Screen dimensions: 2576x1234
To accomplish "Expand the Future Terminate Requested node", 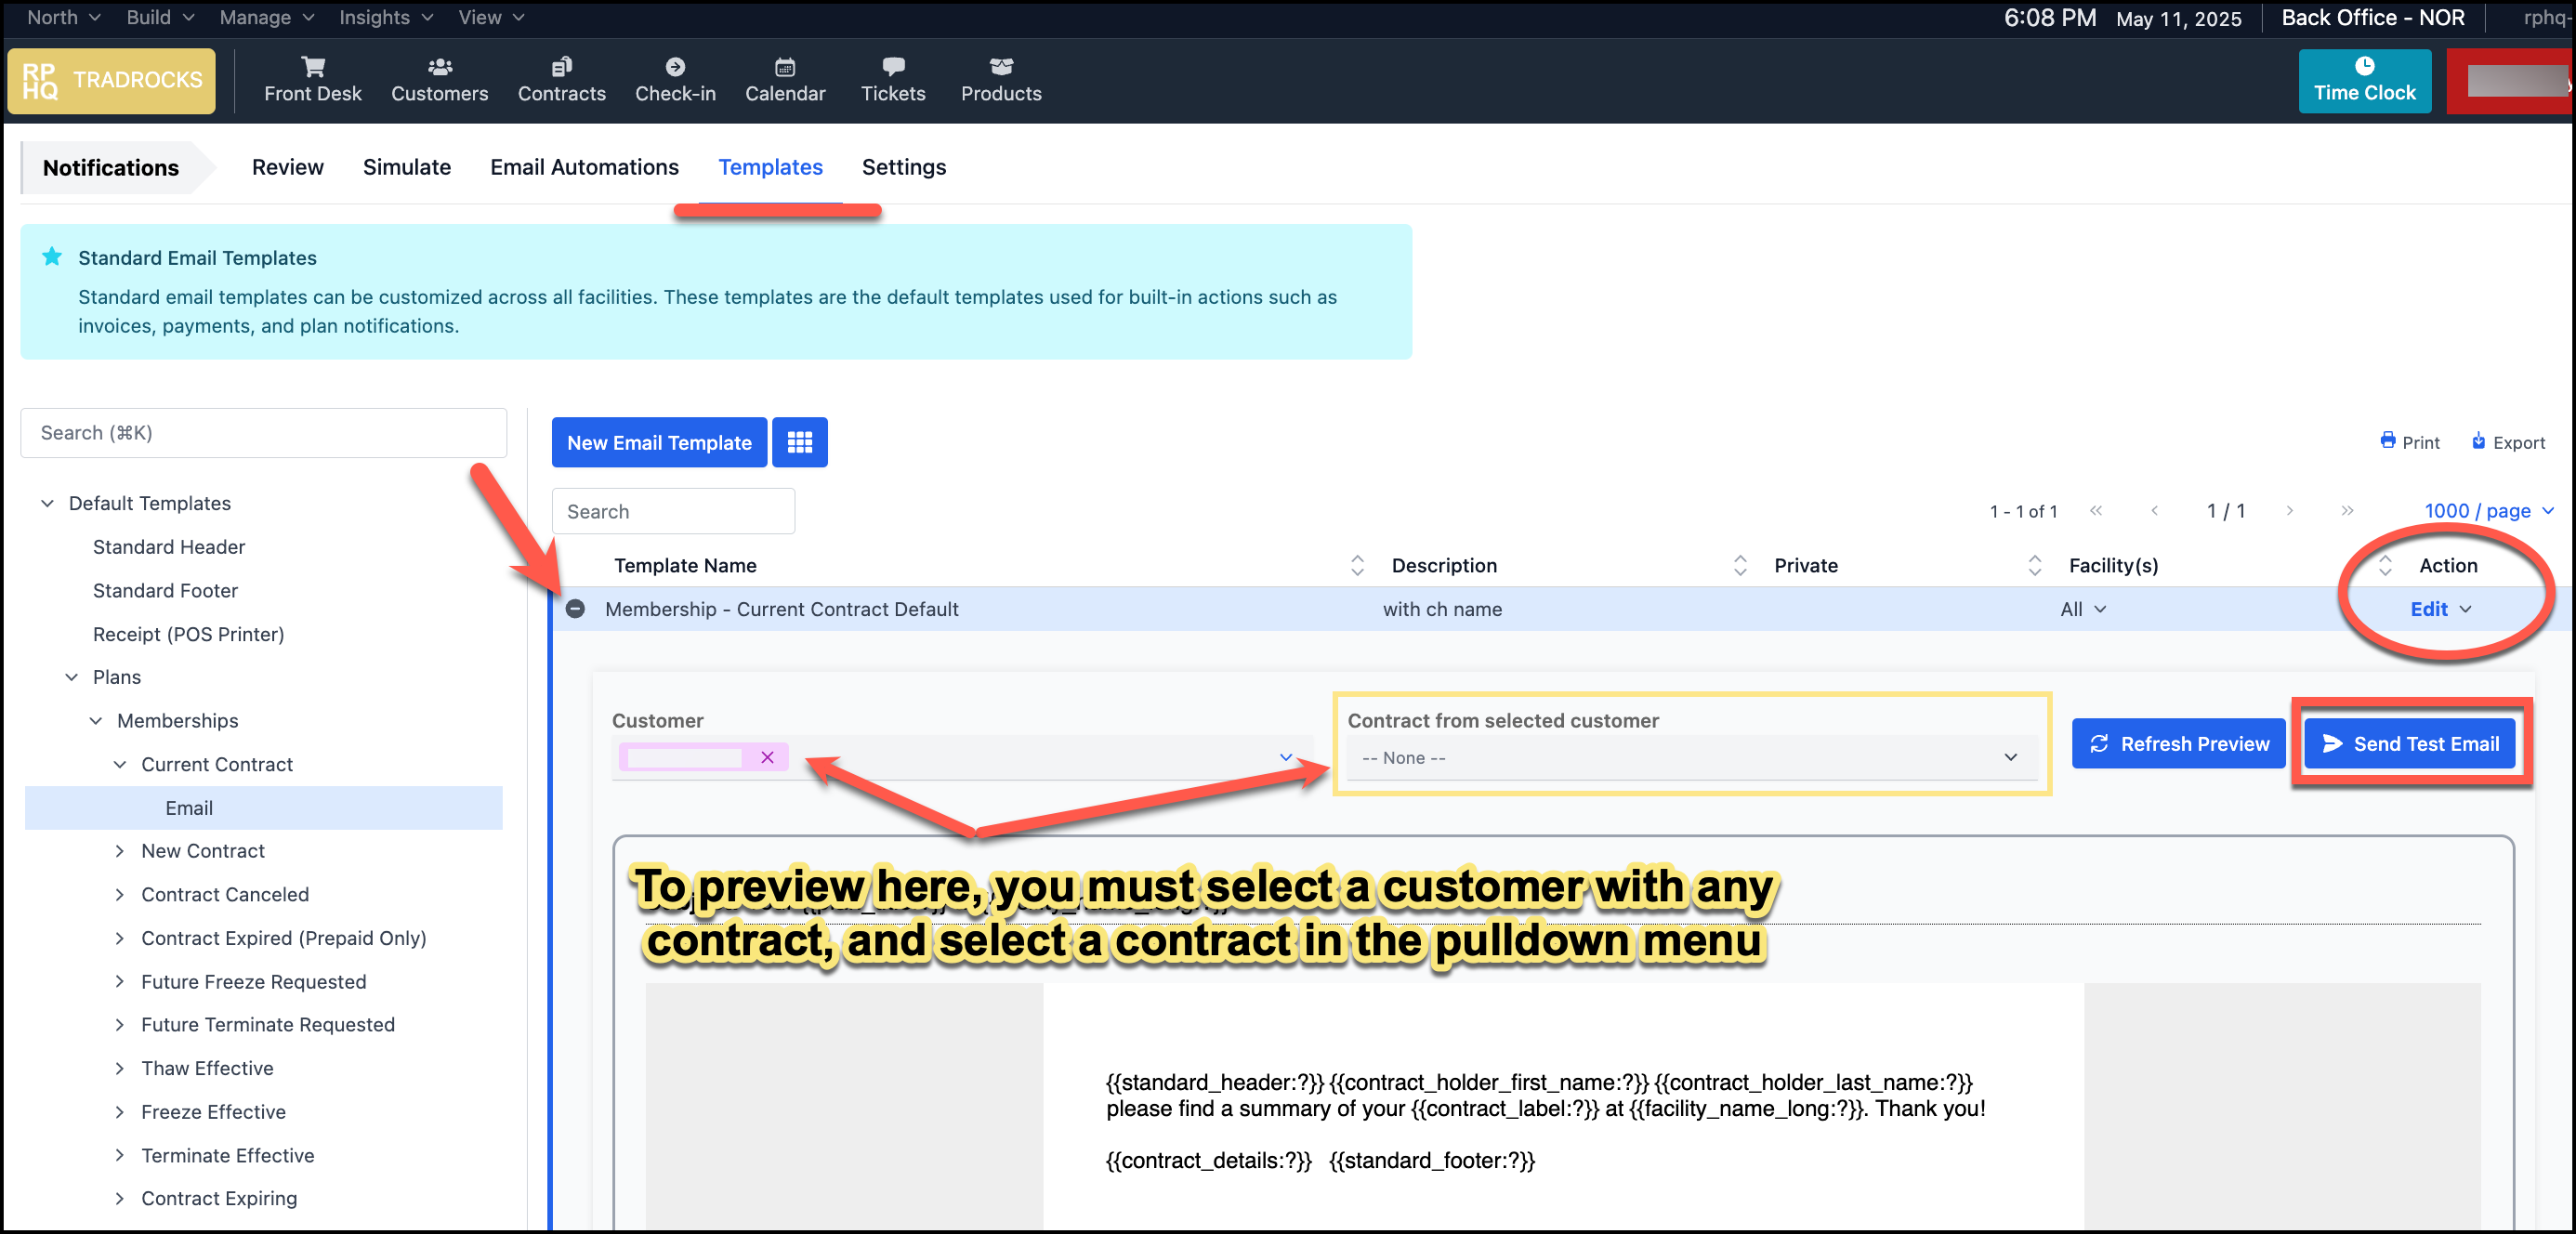I will point(120,1024).
